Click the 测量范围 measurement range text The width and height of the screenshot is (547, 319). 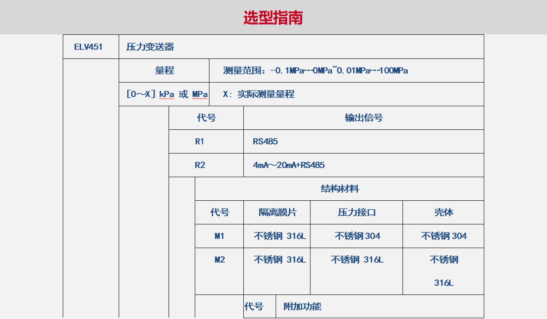[x=315, y=71]
